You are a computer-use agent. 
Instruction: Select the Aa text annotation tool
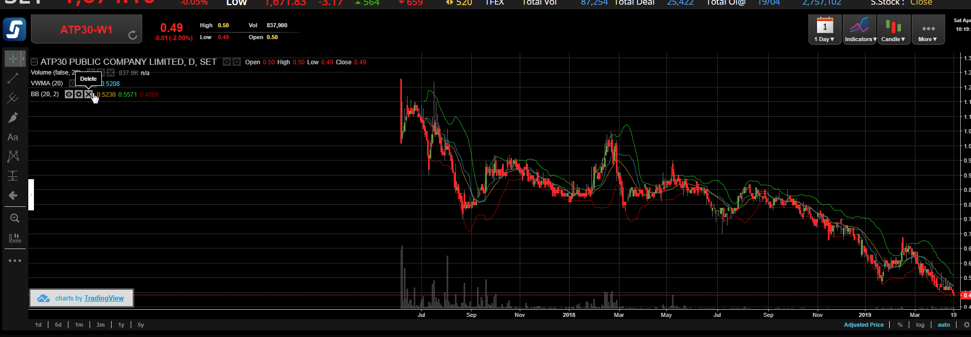13,137
